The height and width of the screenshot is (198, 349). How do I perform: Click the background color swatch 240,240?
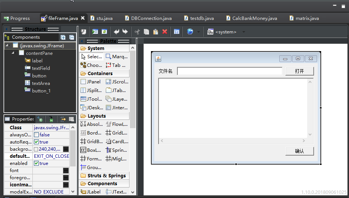[36, 149]
